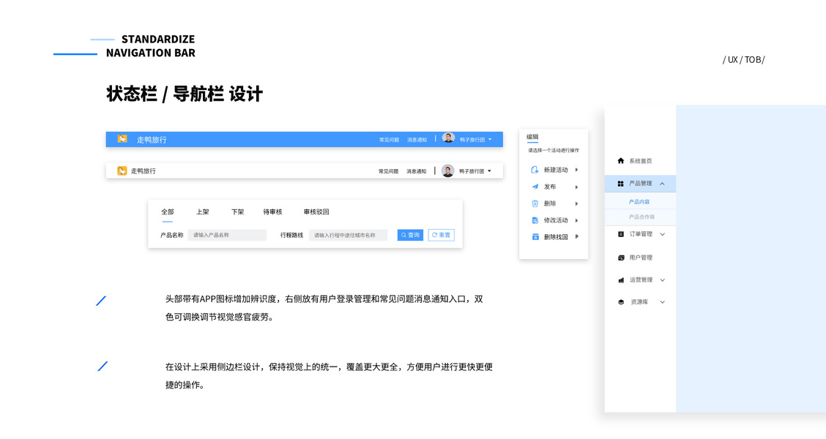The width and height of the screenshot is (826, 439).
Task: Click the 产品管理 sidebar label
Action: click(x=641, y=183)
